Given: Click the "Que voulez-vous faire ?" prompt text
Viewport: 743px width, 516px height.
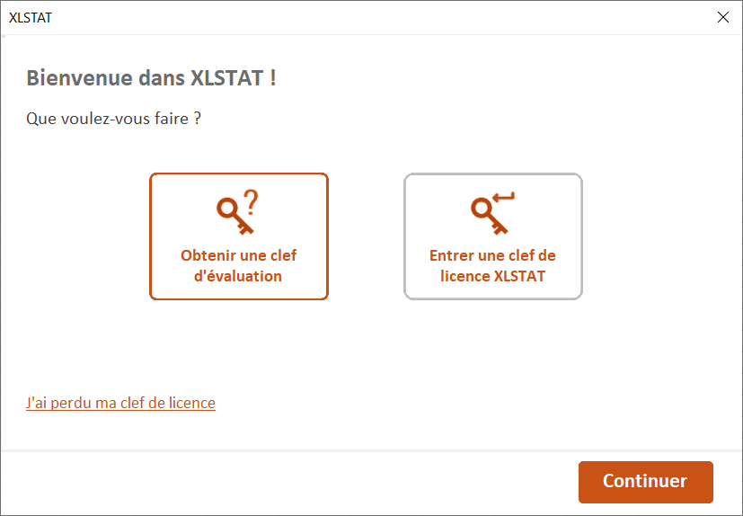Looking at the screenshot, I should point(113,118).
